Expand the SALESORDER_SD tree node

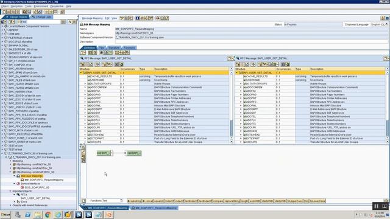pyautogui.click(x=2, y=49)
